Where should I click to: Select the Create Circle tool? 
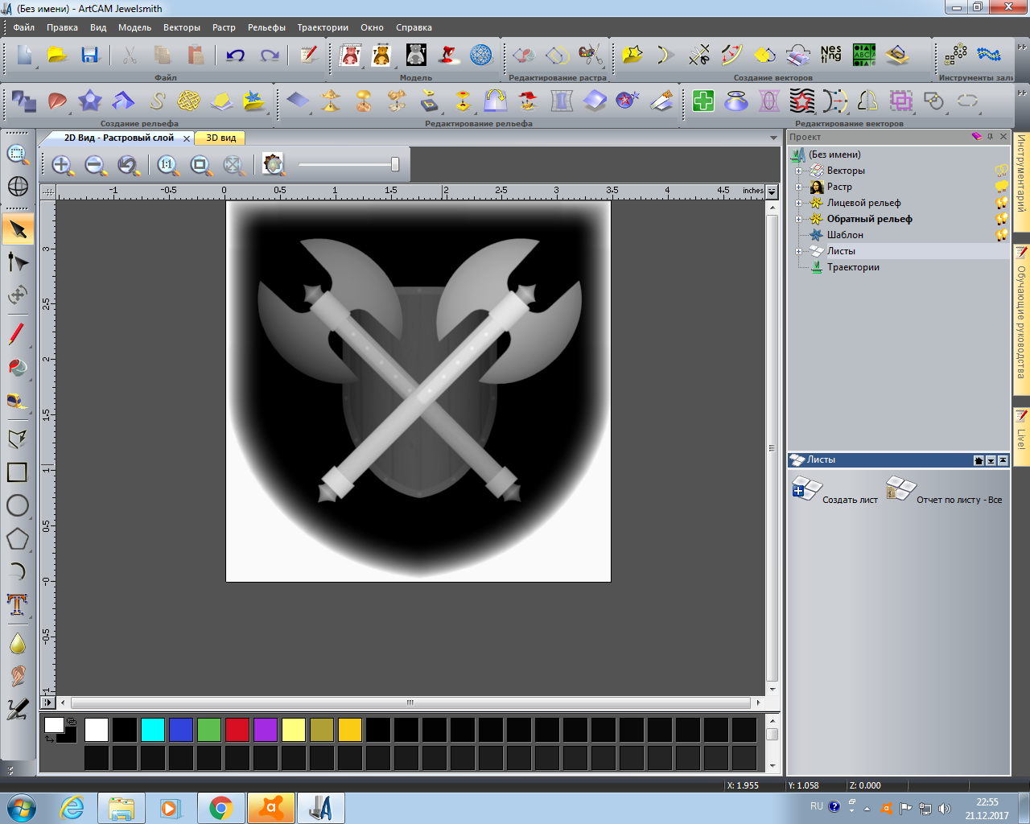coord(18,505)
